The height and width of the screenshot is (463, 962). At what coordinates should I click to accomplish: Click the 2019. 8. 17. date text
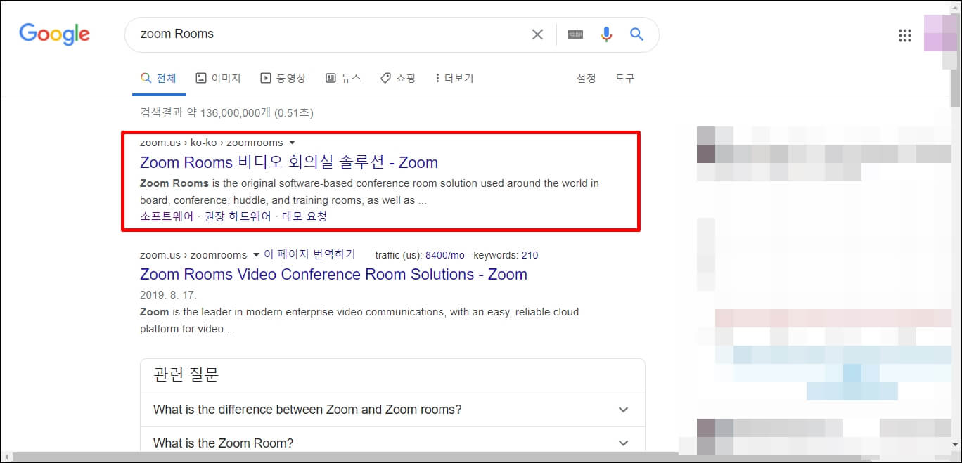[x=168, y=295]
